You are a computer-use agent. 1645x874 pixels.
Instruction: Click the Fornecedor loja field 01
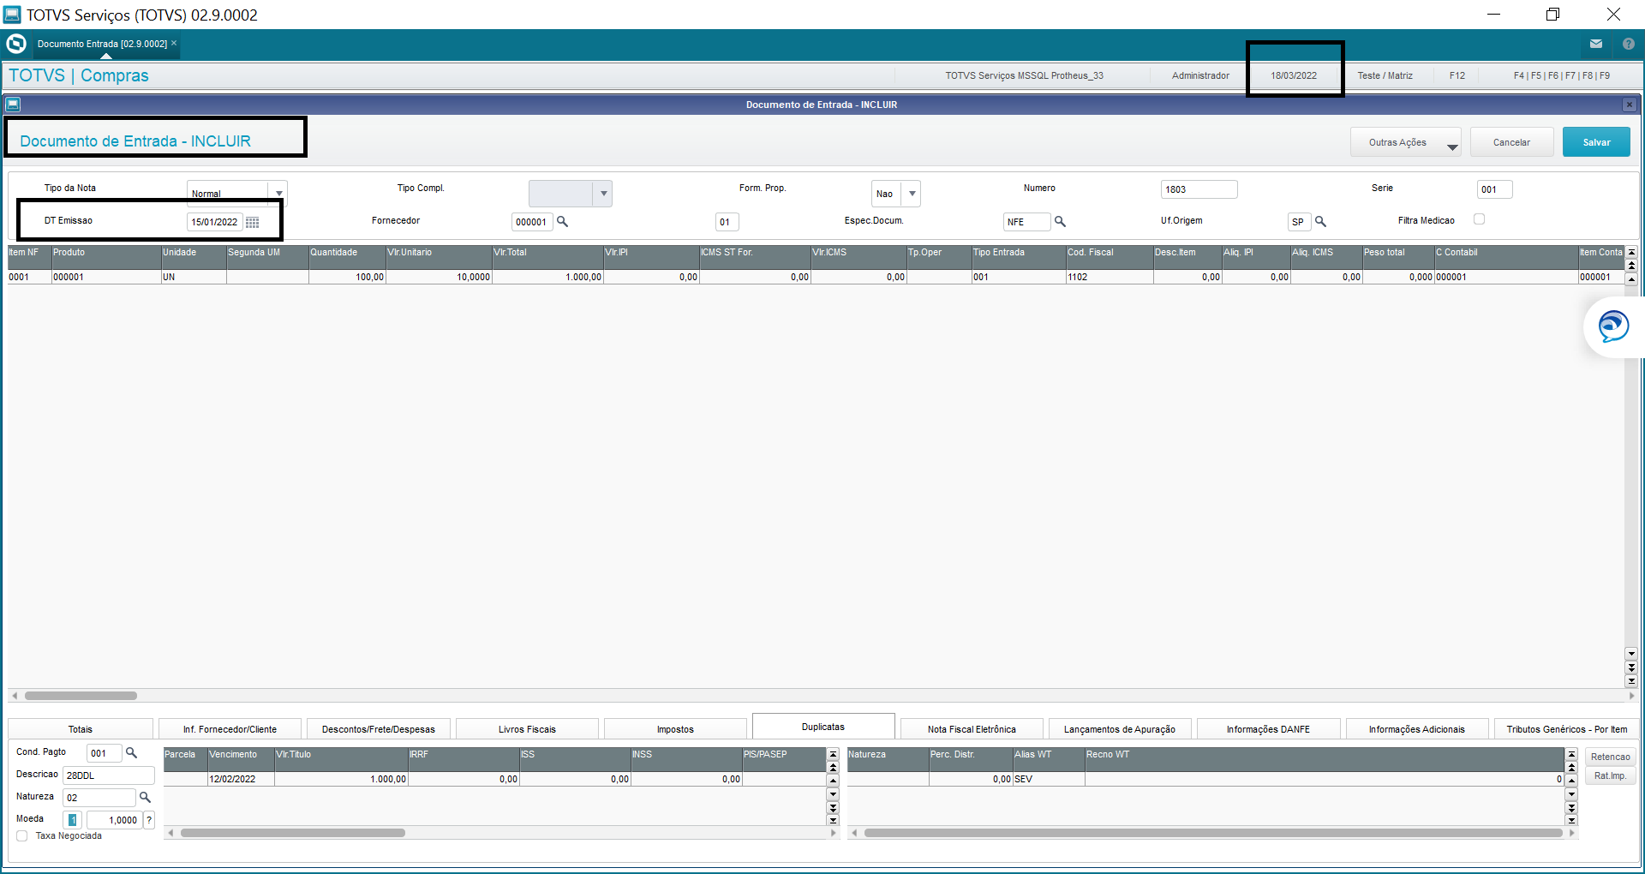[727, 222]
